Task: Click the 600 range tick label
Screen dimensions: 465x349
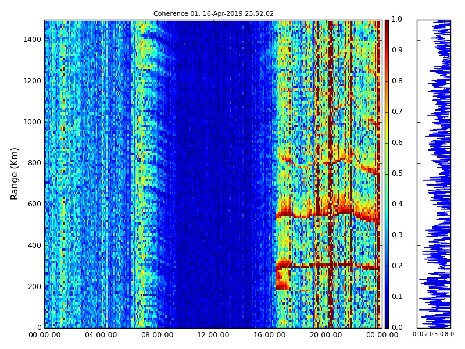Action: pyautogui.click(x=34, y=204)
